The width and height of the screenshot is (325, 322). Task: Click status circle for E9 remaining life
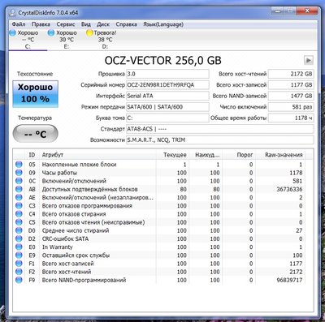coord(19,255)
